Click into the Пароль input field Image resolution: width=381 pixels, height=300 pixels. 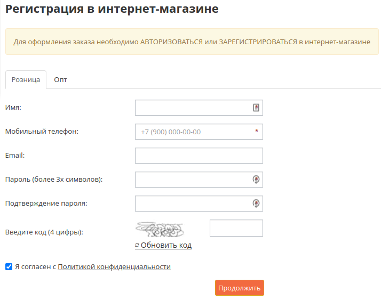click(199, 180)
